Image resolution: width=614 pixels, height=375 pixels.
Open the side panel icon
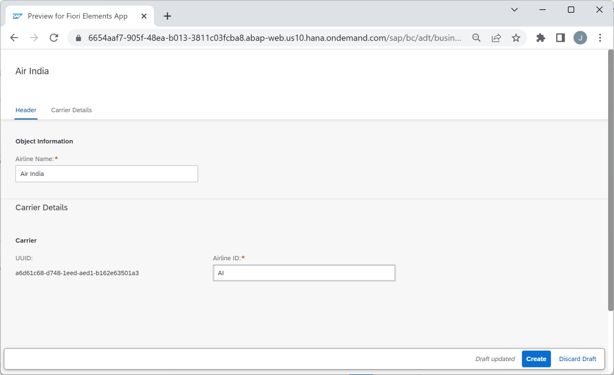pyautogui.click(x=560, y=38)
